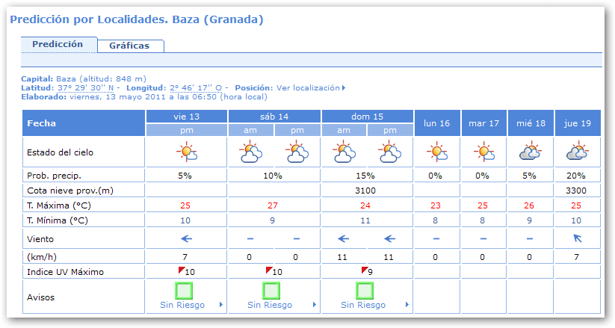Expand Sin Riesgo arrow for dom 15
Viewport: 615px width, 328px height.
click(x=407, y=305)
